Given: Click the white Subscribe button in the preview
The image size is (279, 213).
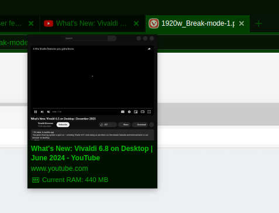Looking at the screenshot, I should (63, 125).
